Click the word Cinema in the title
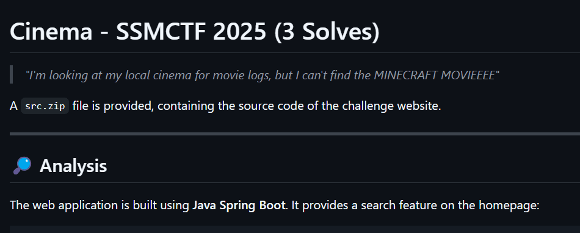 pos(51,31)
